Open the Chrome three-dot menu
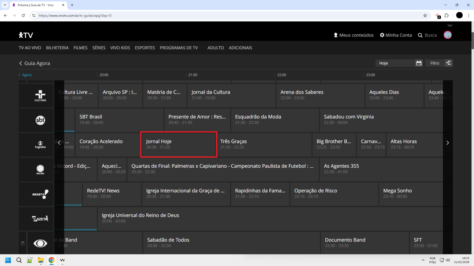Image resolution: width=474 pixels, height=266 pixels. [x=469, y=16]
